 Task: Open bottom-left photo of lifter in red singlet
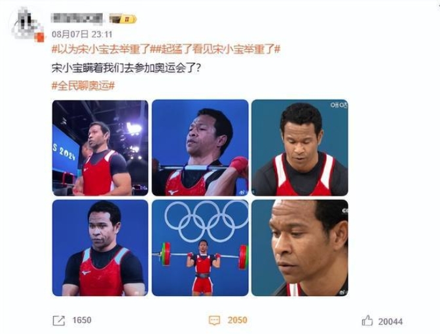[x=100, y=248]
